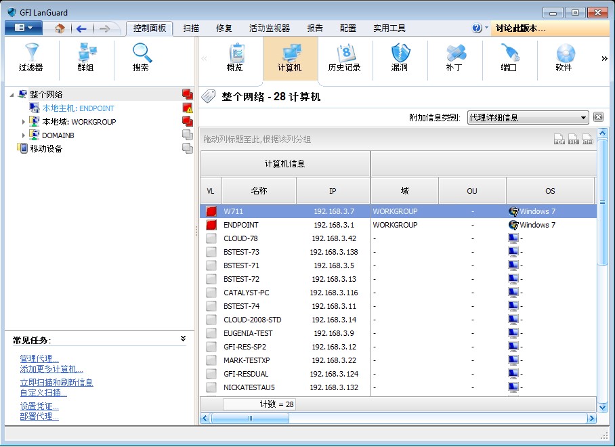Screen dimensions: 615x447
Task: Expand the DOMAINB tree node
Action: click(24, 135)
